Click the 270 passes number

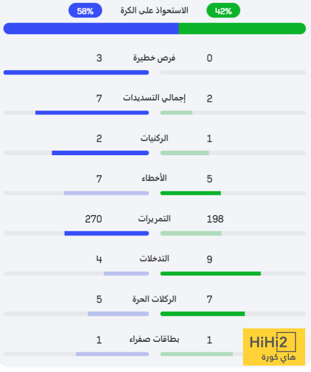click(x=94, y=219)
